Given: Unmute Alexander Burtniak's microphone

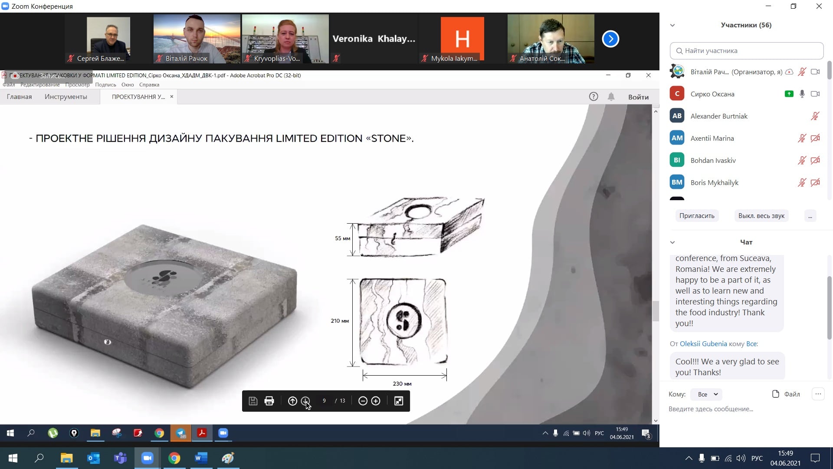Looking at the screenshot, I should click(815, 116).
